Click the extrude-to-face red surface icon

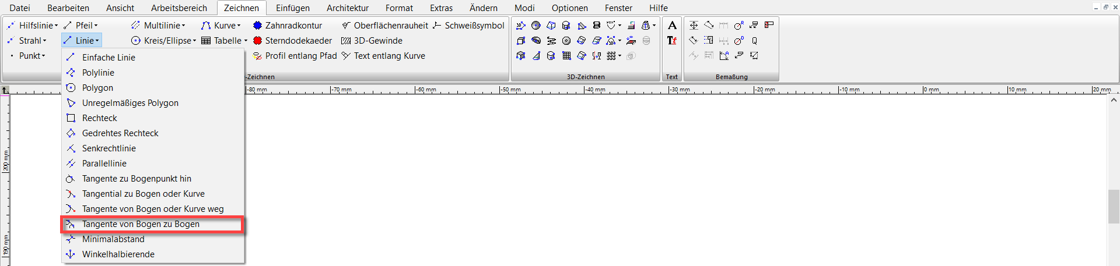[631, 41]
